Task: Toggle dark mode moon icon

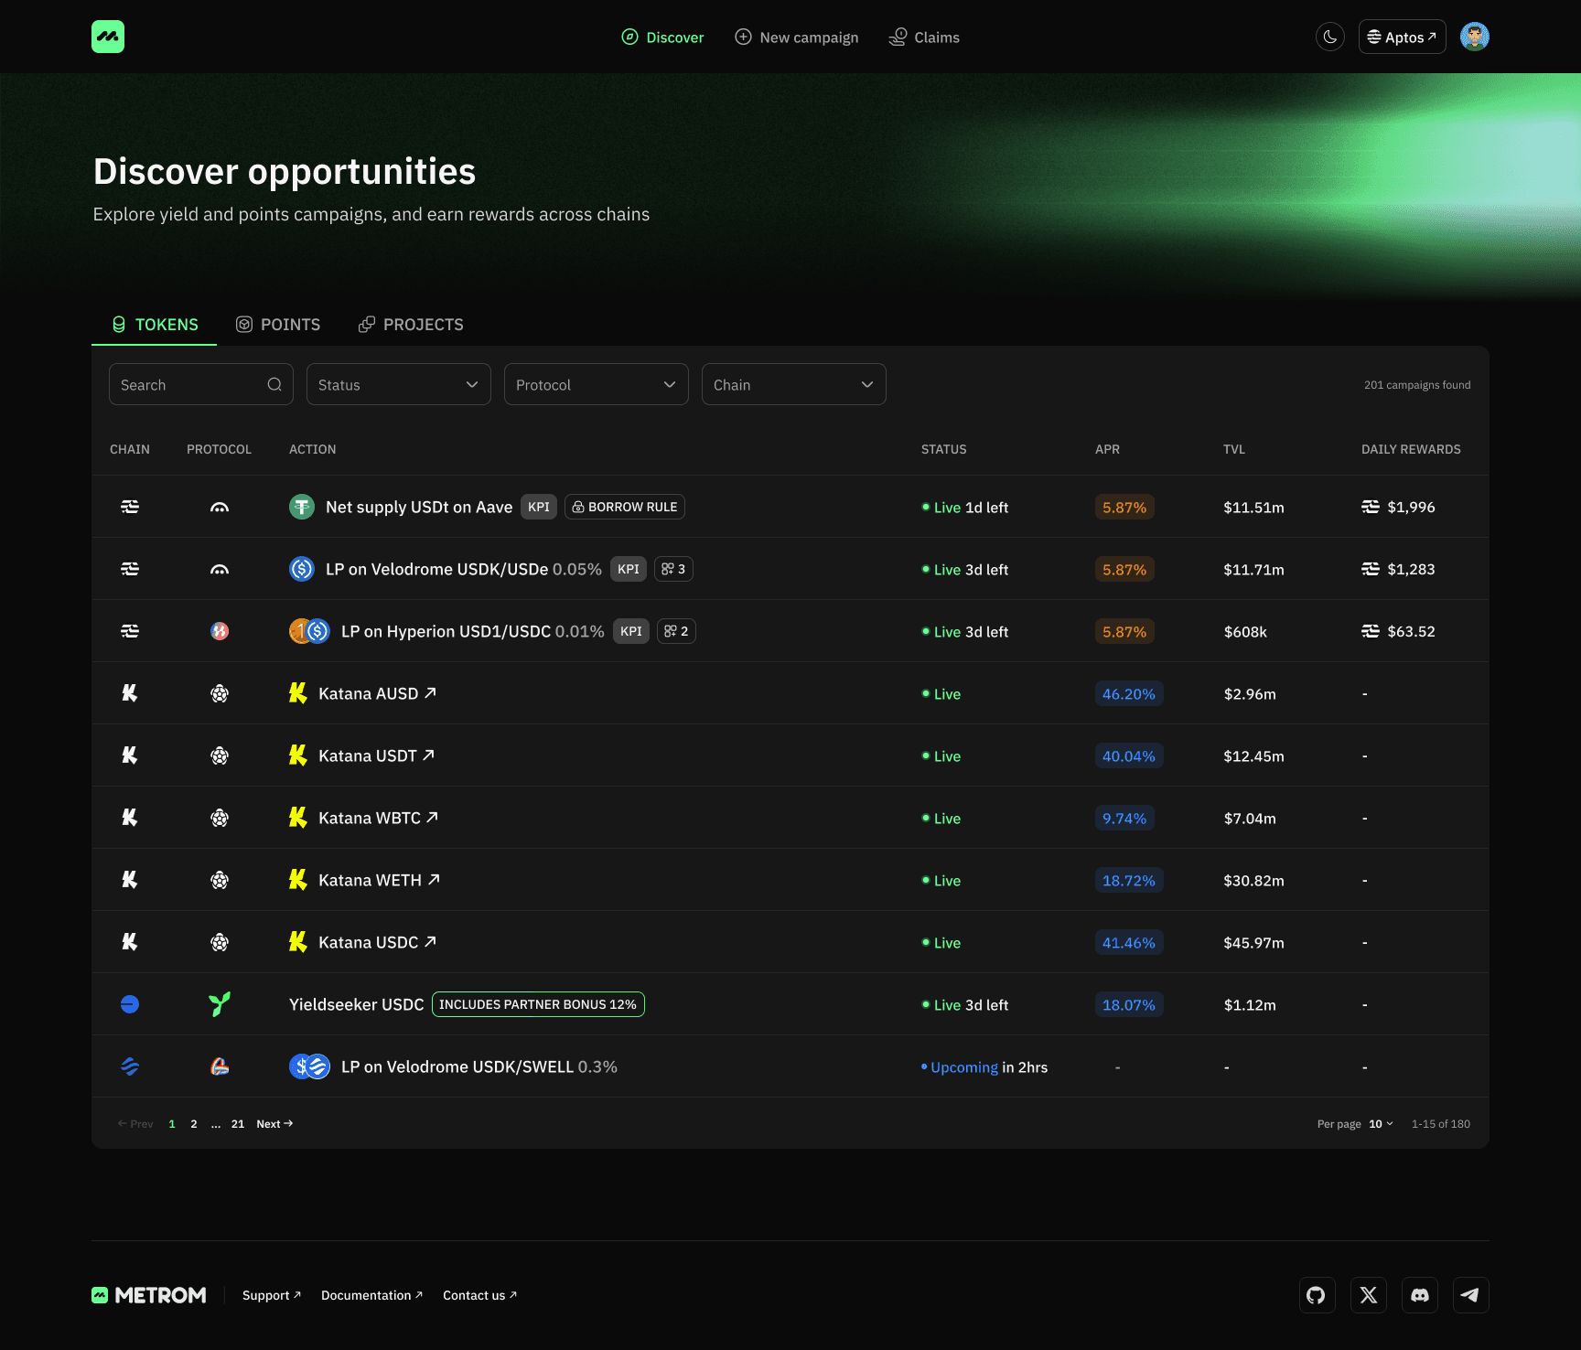Action: (x=1330, y=37)
